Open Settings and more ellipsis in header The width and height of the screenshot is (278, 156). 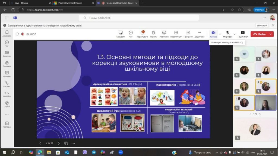264,18
